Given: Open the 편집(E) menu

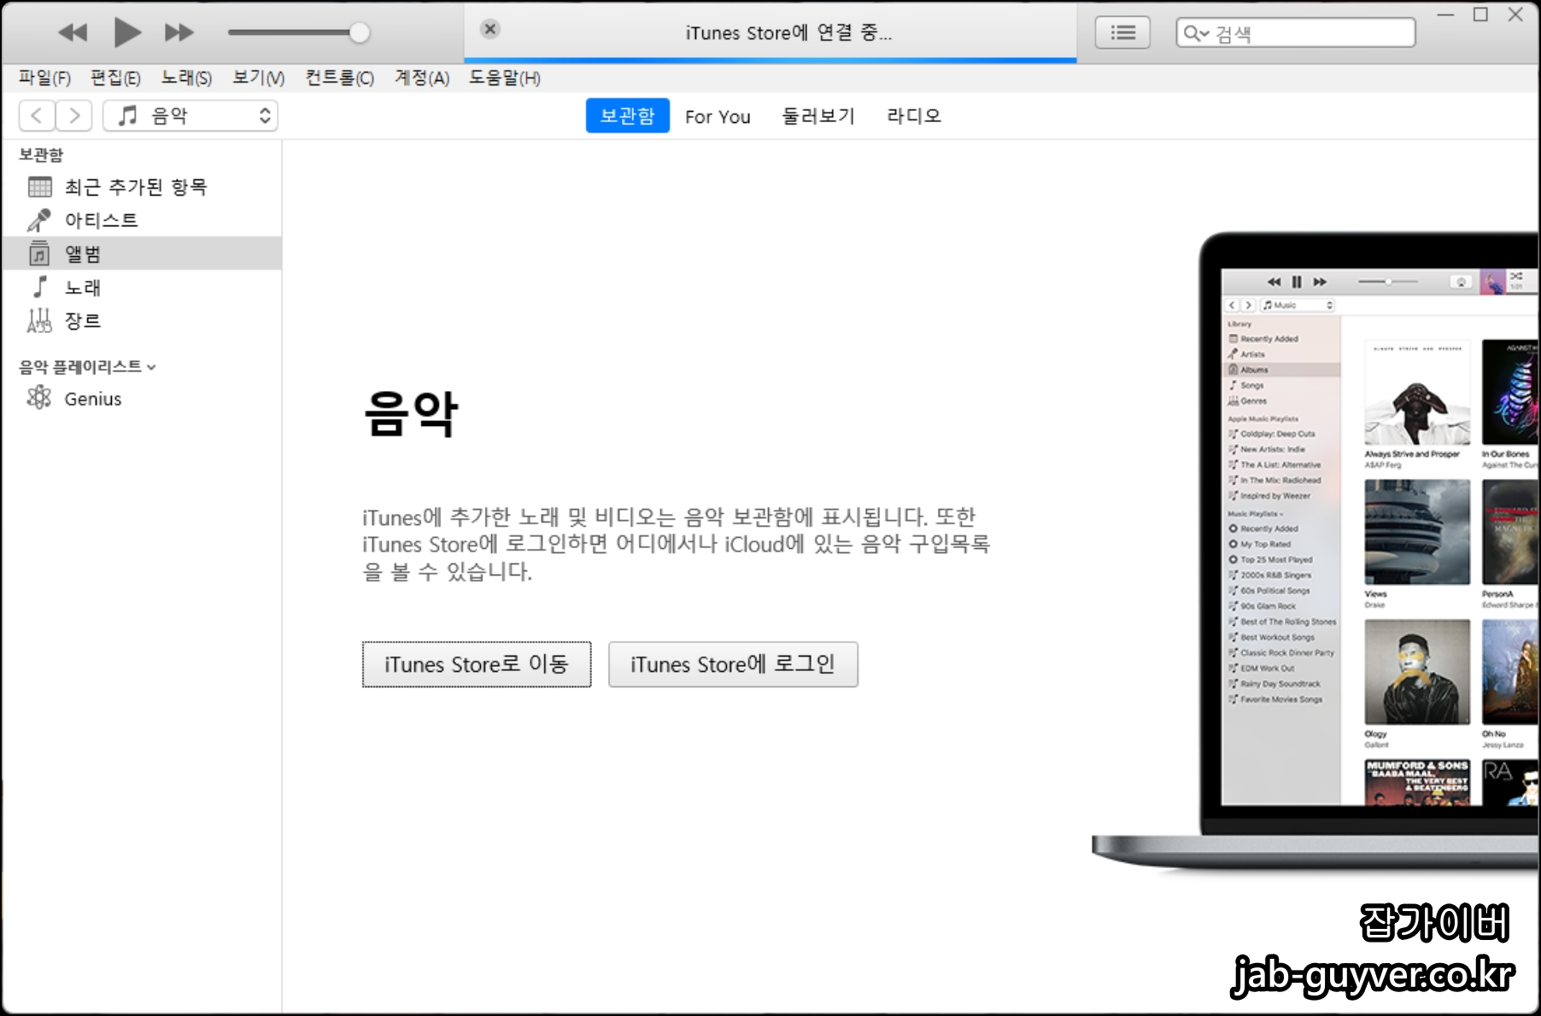Looking at the screenshot, I should tap(115, 78).
